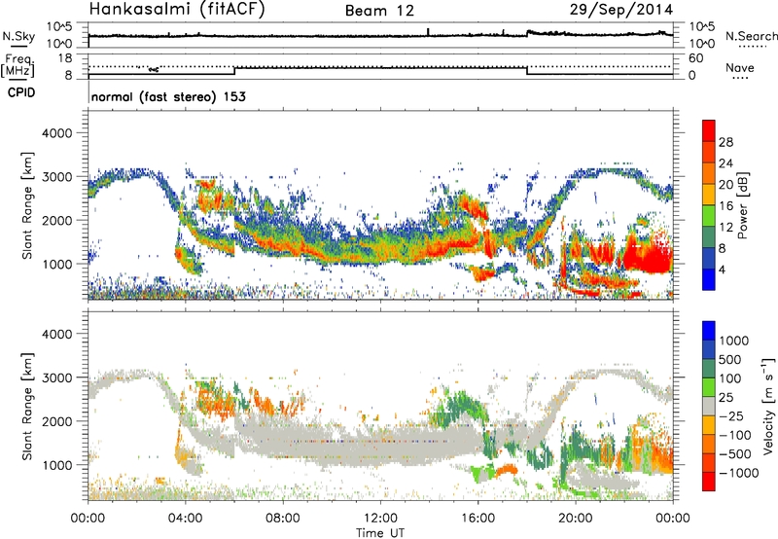Screen dimensions: 778x539
Task: Click the 24 label on Power colorbar
Action: 725,163
